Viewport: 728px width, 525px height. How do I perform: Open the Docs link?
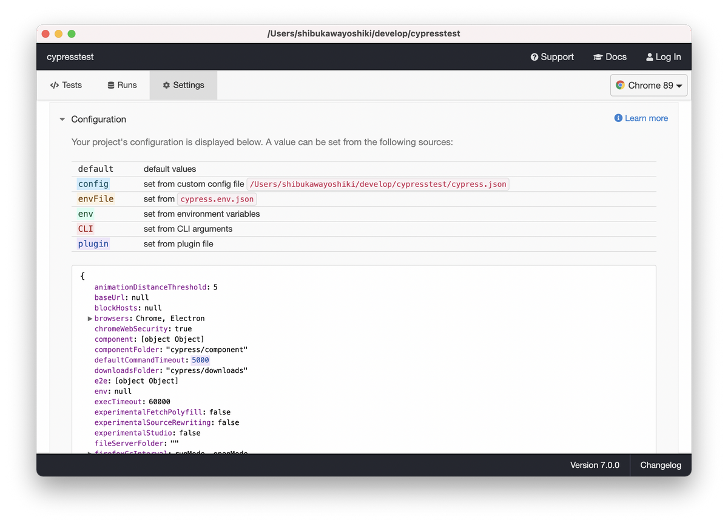[x=610, y=57]
